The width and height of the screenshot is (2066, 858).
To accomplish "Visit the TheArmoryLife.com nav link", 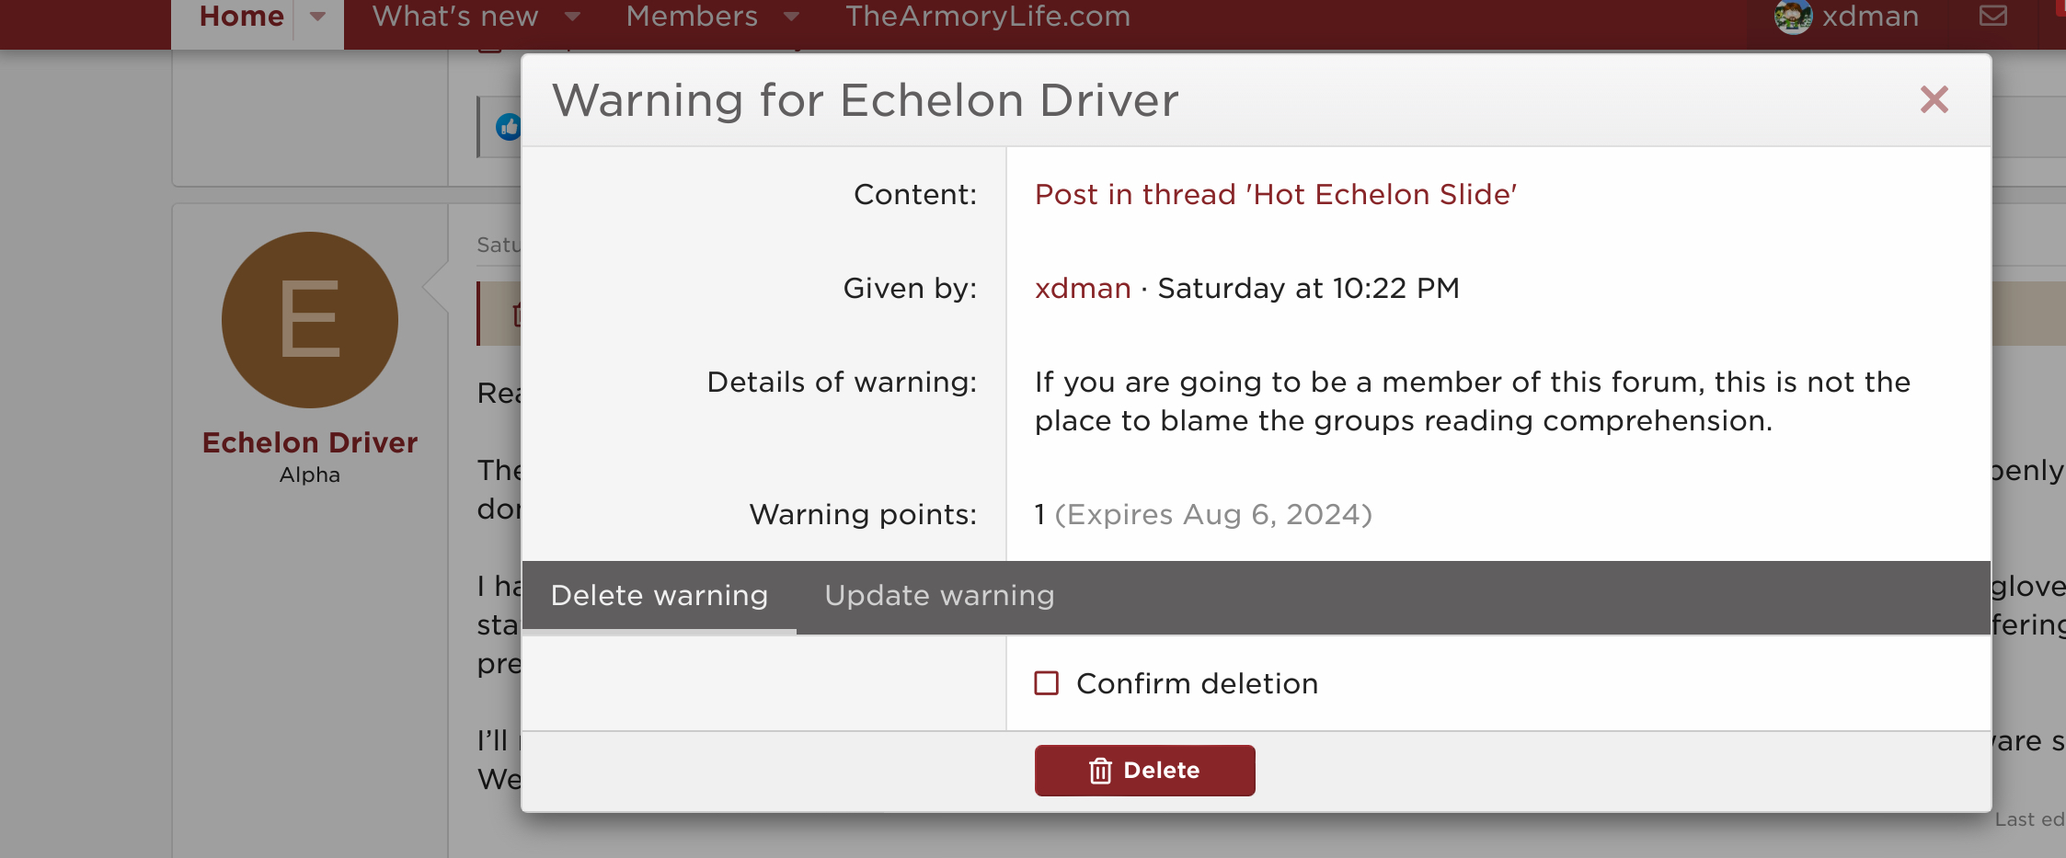I will coord(988,16).
